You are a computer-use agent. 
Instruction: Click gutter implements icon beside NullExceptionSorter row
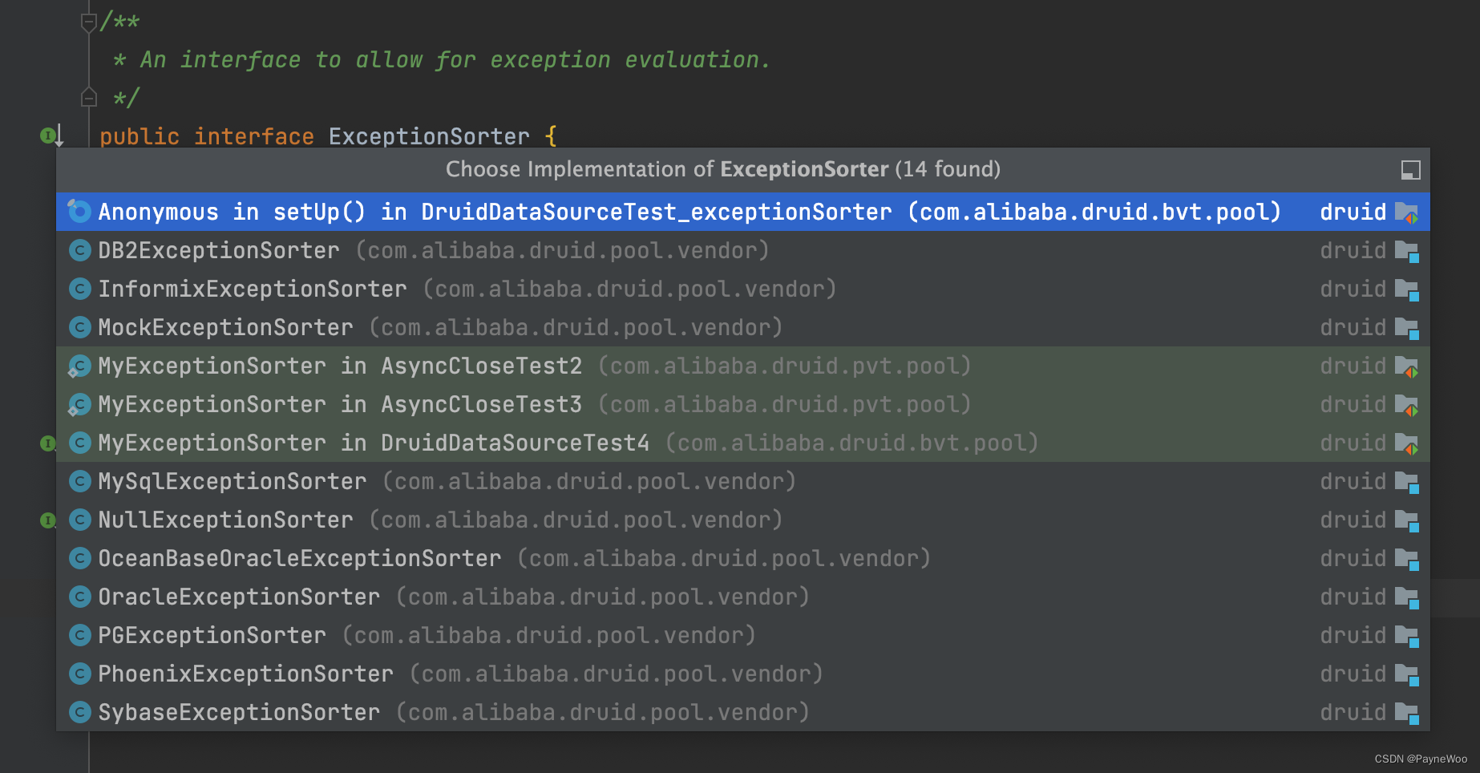pos(47,520)
